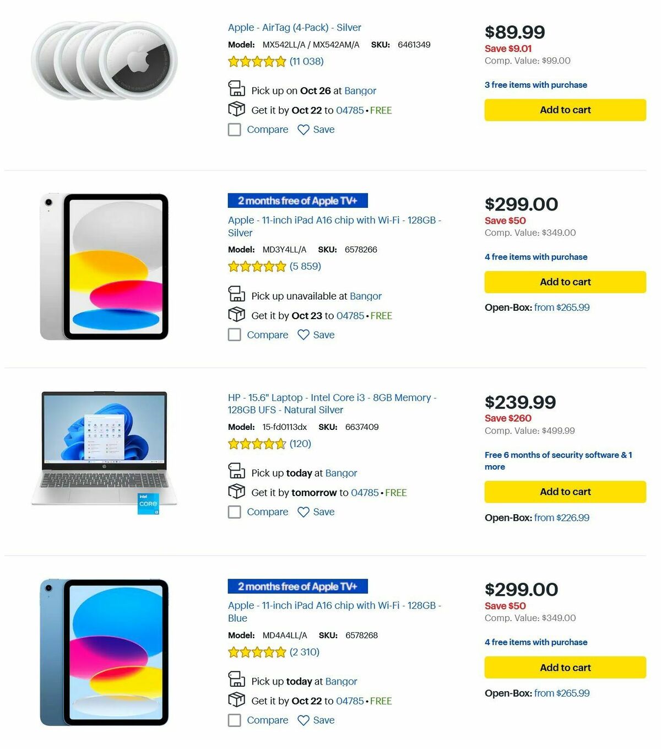The height and width of the screenshot is (749, 661).
Task: Save the blue iPad using the heart icon
Action: coord(303,720)
